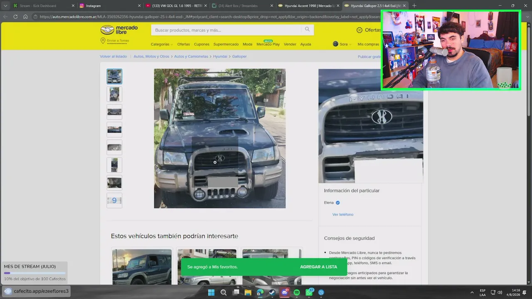Viewport: 532px width, 299px height.
Task: Open Supermercado in the navigation menu
Action: (x=226, y=44)
